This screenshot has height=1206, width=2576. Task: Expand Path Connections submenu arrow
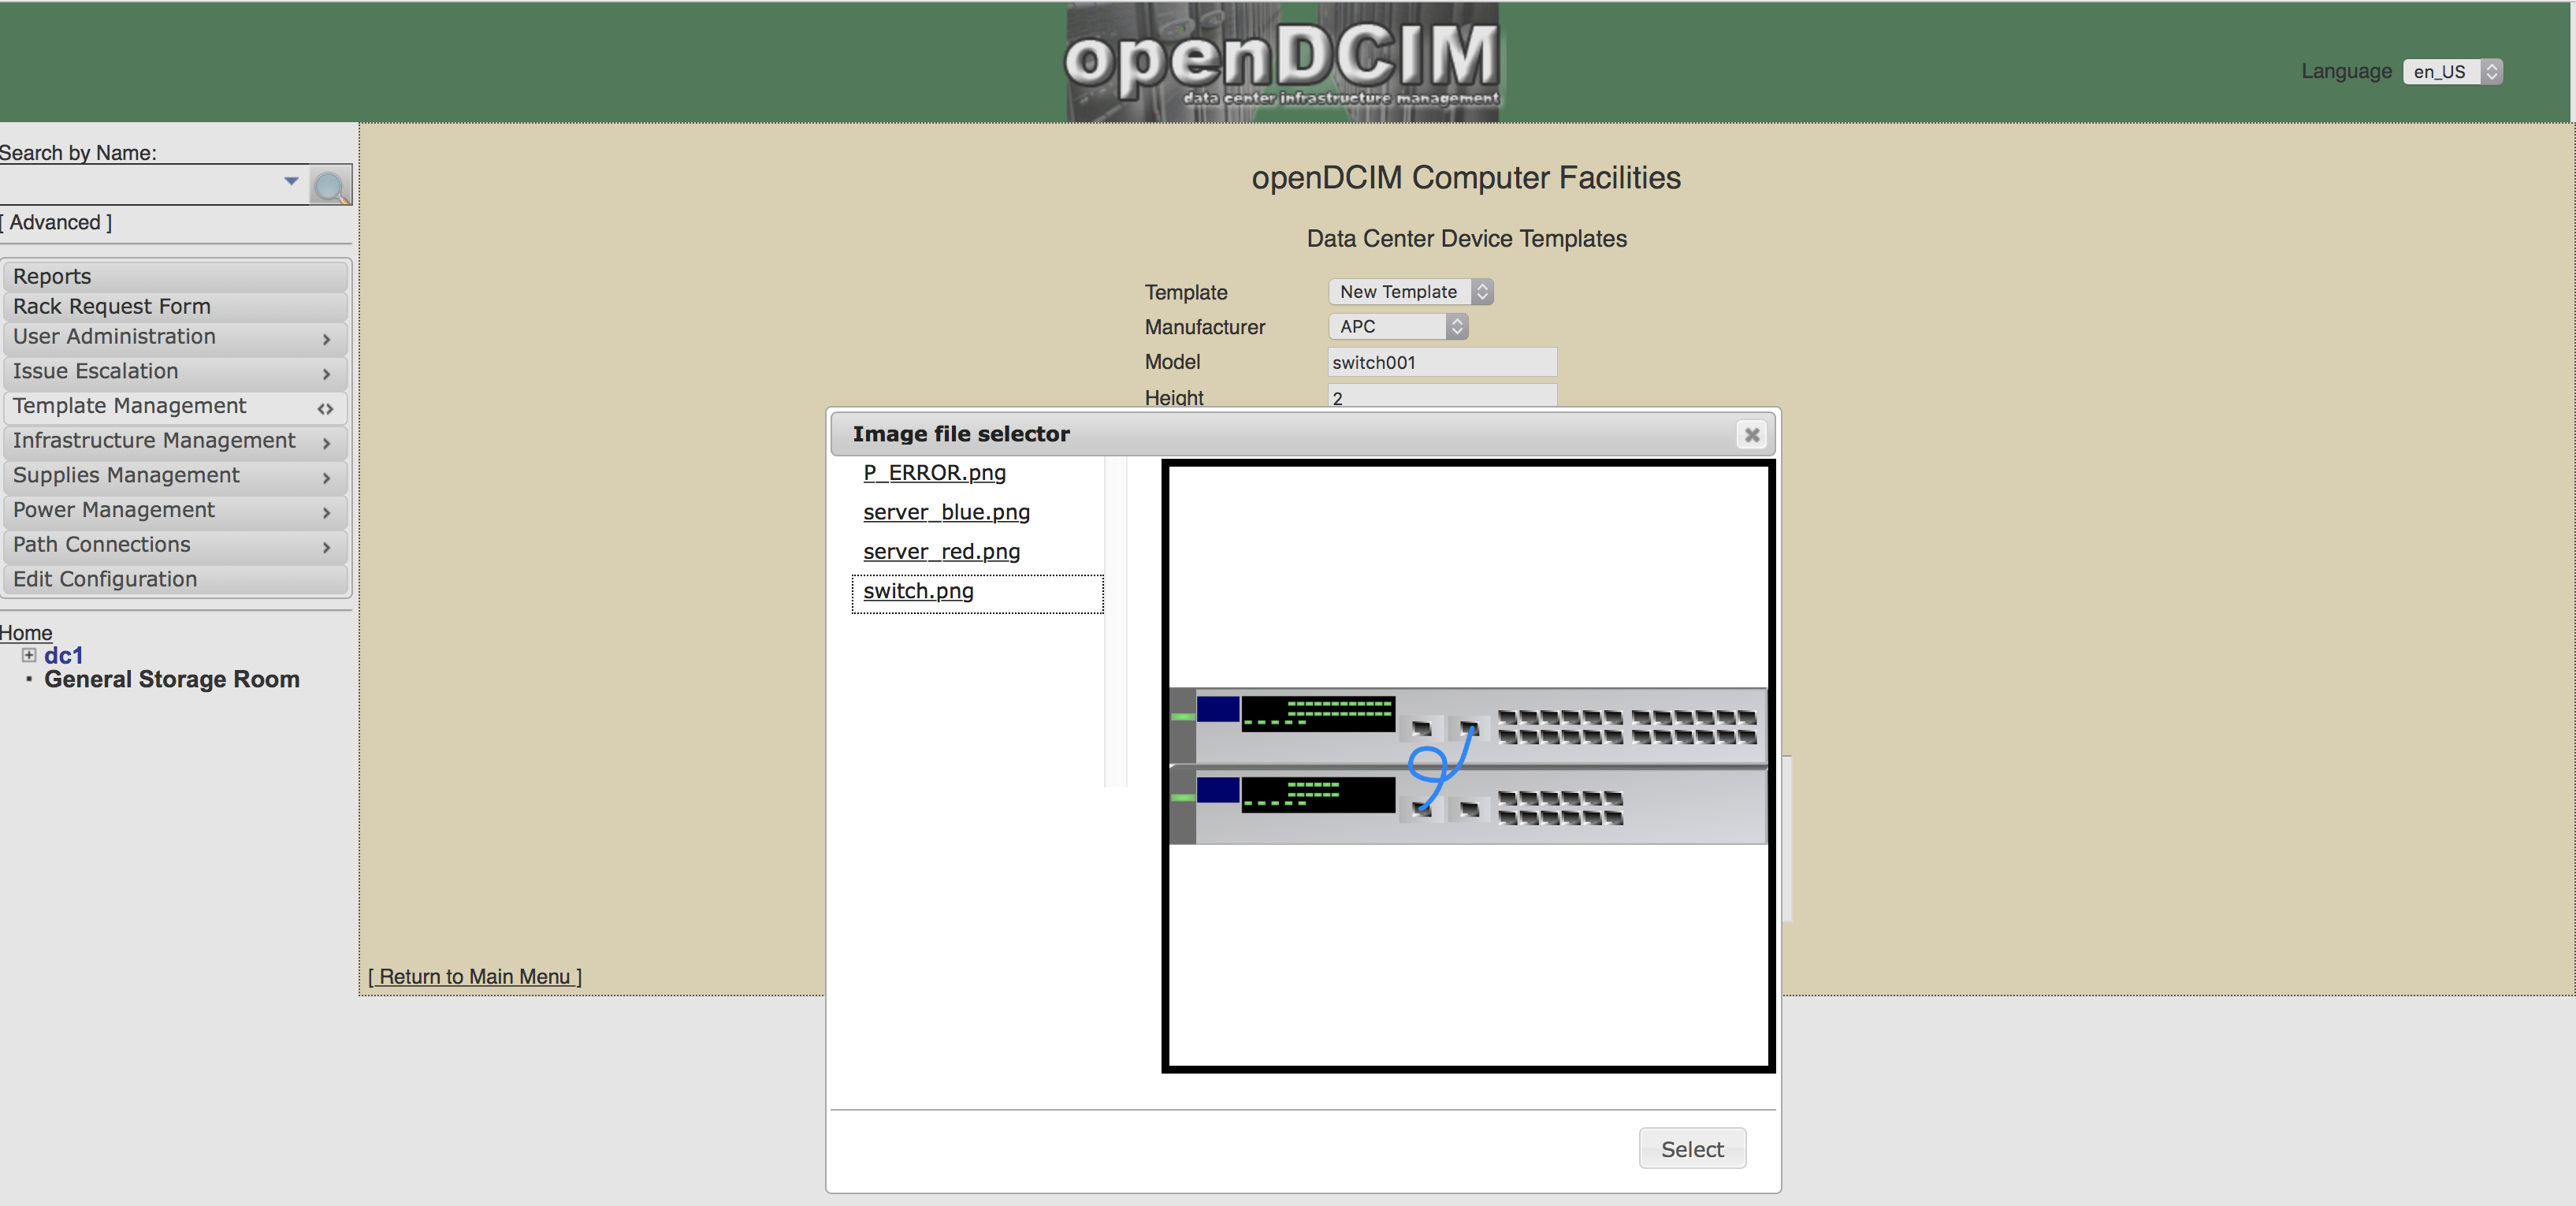[x=326, y=547]
